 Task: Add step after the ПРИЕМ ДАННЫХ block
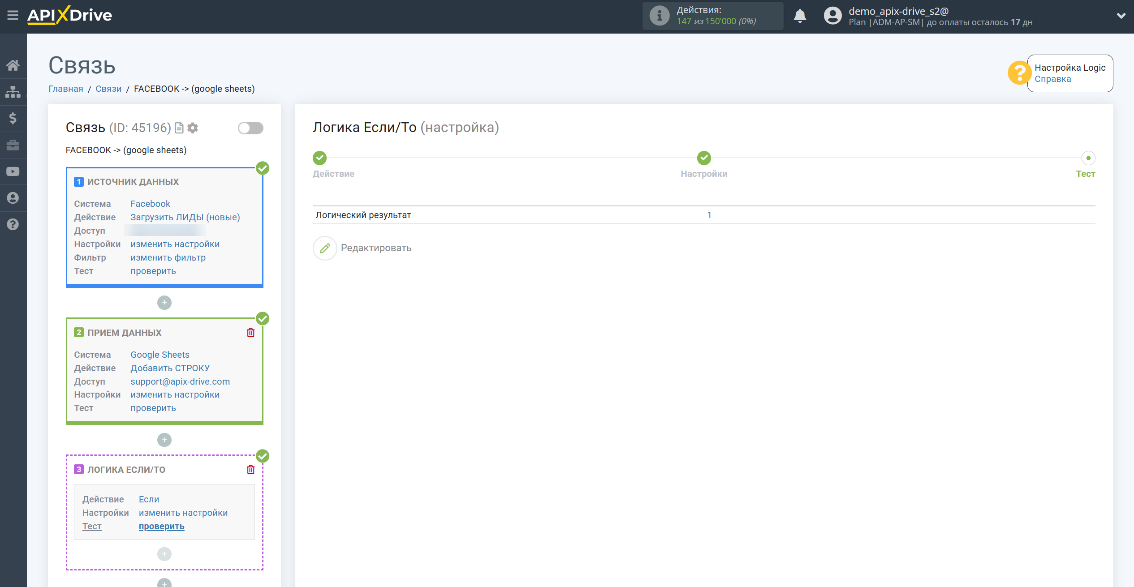click(x=164, y=440)
